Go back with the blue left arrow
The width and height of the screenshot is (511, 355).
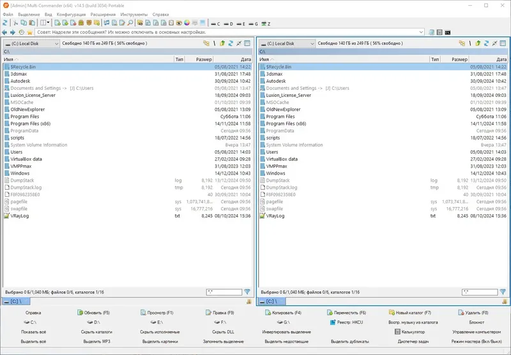point(4,32)
